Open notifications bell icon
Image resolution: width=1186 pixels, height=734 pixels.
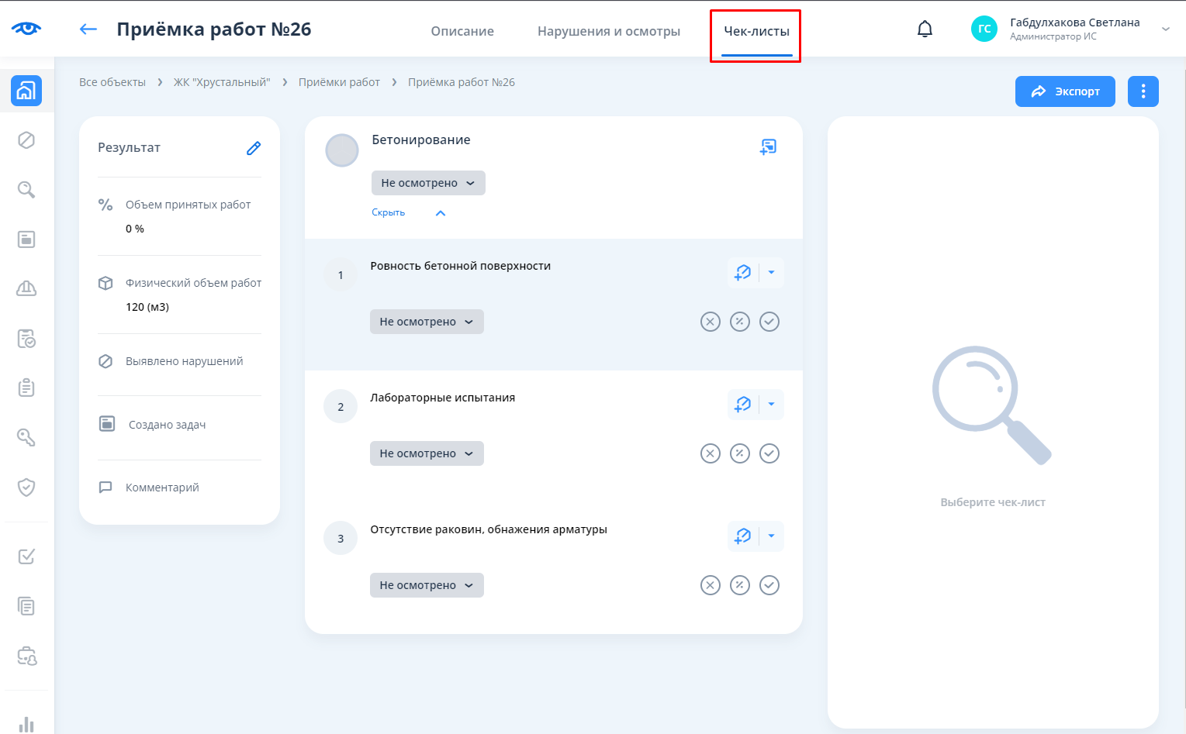(x=925, y=29)
